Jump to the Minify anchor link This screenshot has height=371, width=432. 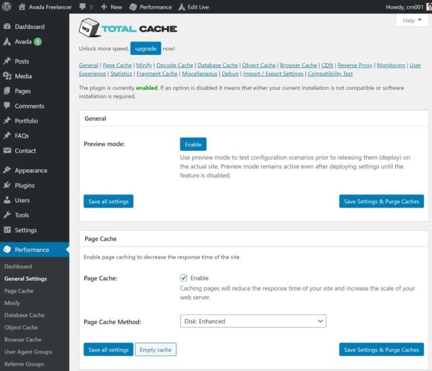coord(144,65)
